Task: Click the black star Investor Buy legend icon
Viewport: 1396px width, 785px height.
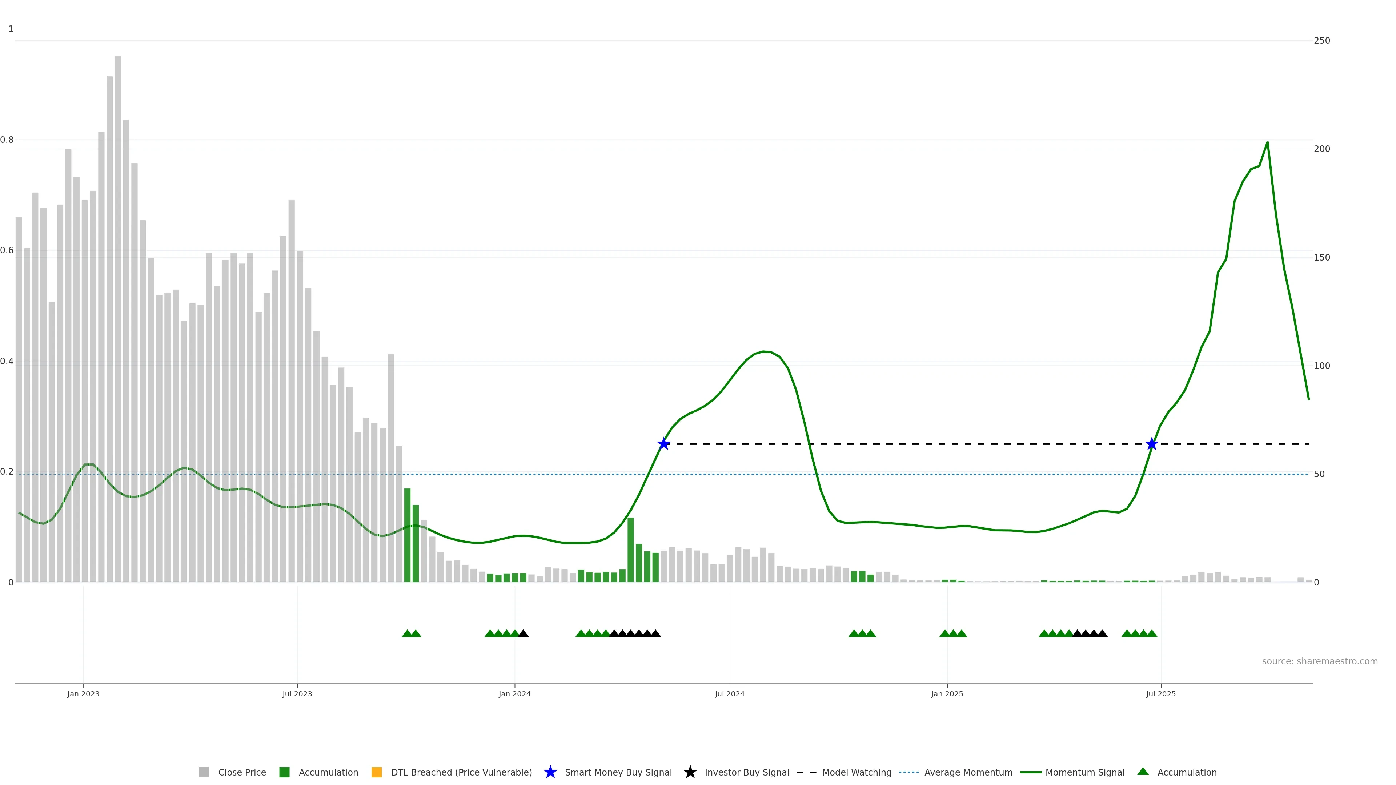Action: [690, 772]
